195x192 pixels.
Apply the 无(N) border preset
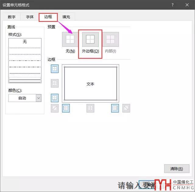tap(70, 39)
